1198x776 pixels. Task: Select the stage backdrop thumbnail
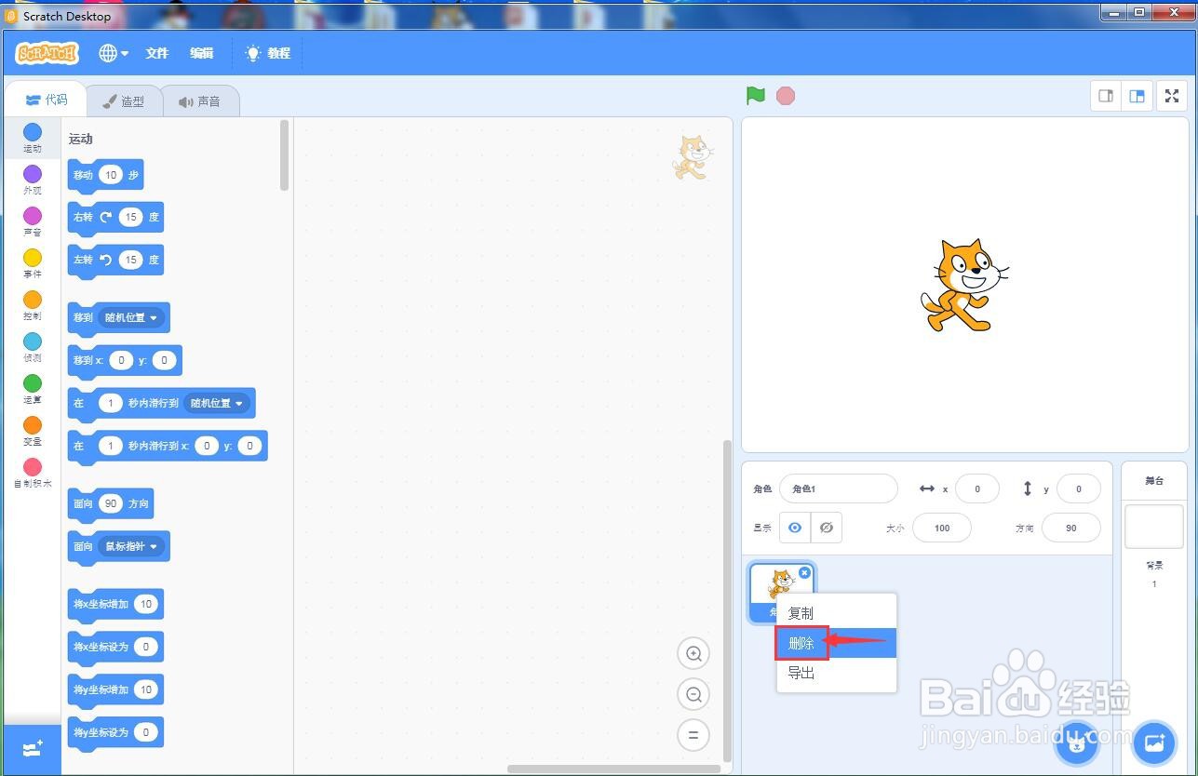(1154, 527)
